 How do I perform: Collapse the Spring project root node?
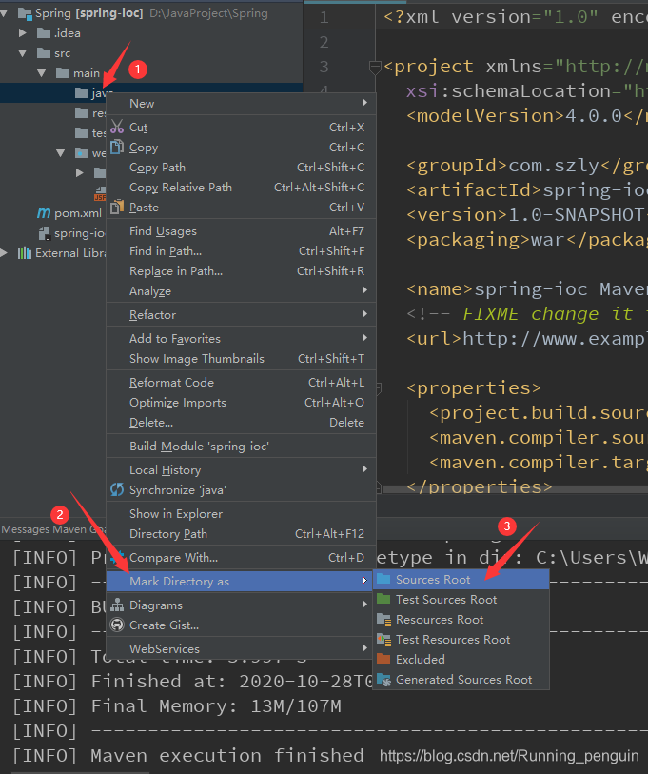[4, 13]
